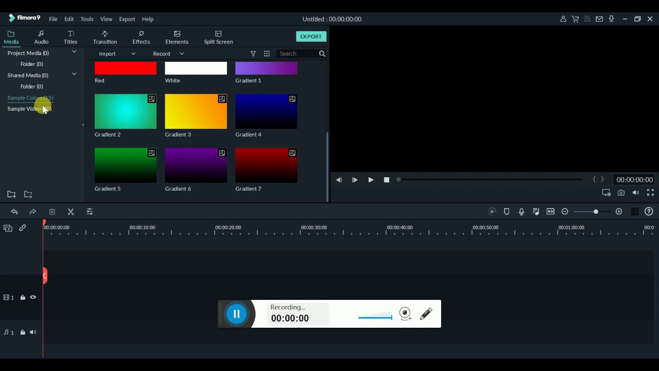
Task: Open the Record dropdown
Action: 168,54
